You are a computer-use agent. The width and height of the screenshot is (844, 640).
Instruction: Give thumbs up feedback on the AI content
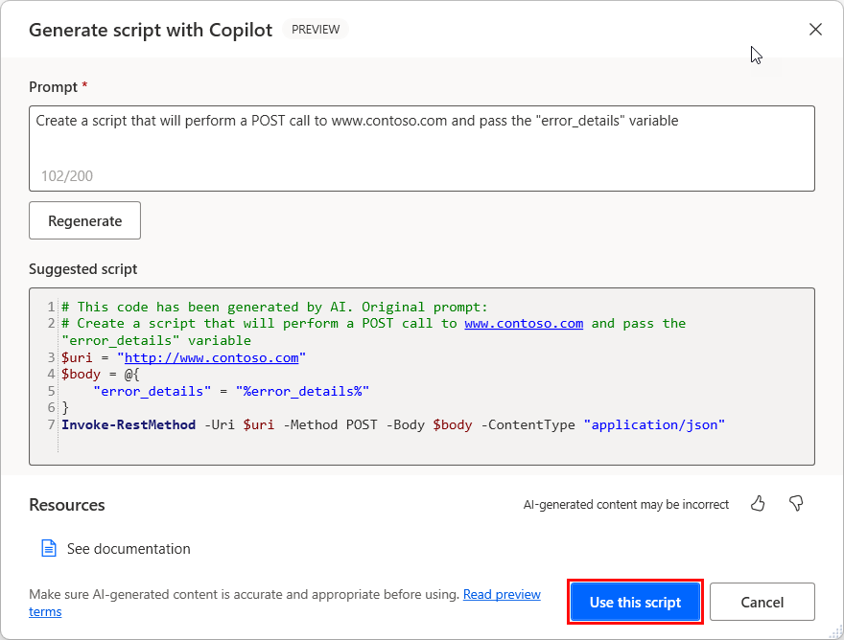point(758,503)
